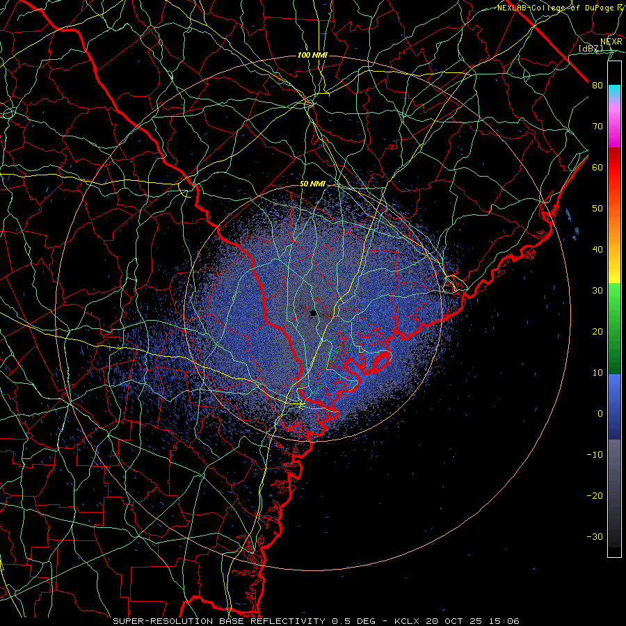Click the 50 dBZ scale value
Screen dimensions: 626x626
click(x=597, y=209)
